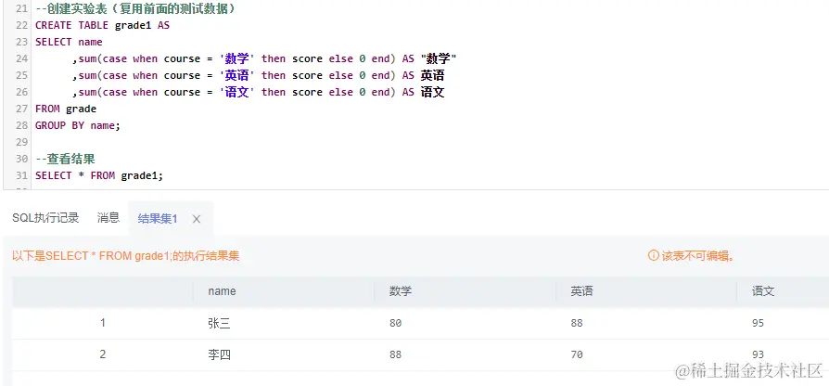The height and width of the screenshot is (386, 829).
Task: Select 张三's 语文 score 95
Action: click(x=759, y=323)
